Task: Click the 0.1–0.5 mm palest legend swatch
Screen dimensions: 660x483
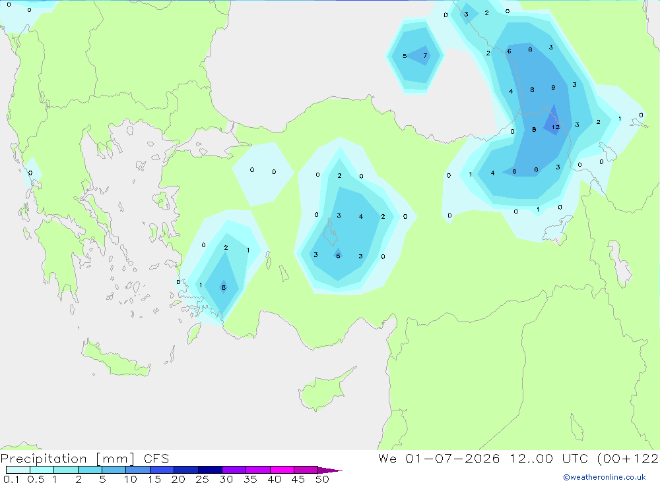Action: 18,470
